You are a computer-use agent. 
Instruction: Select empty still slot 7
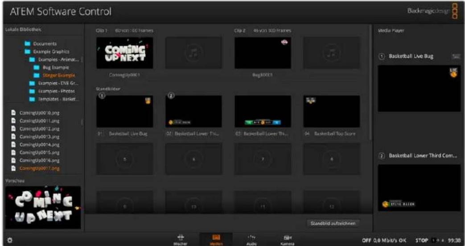tap(263, 159)
